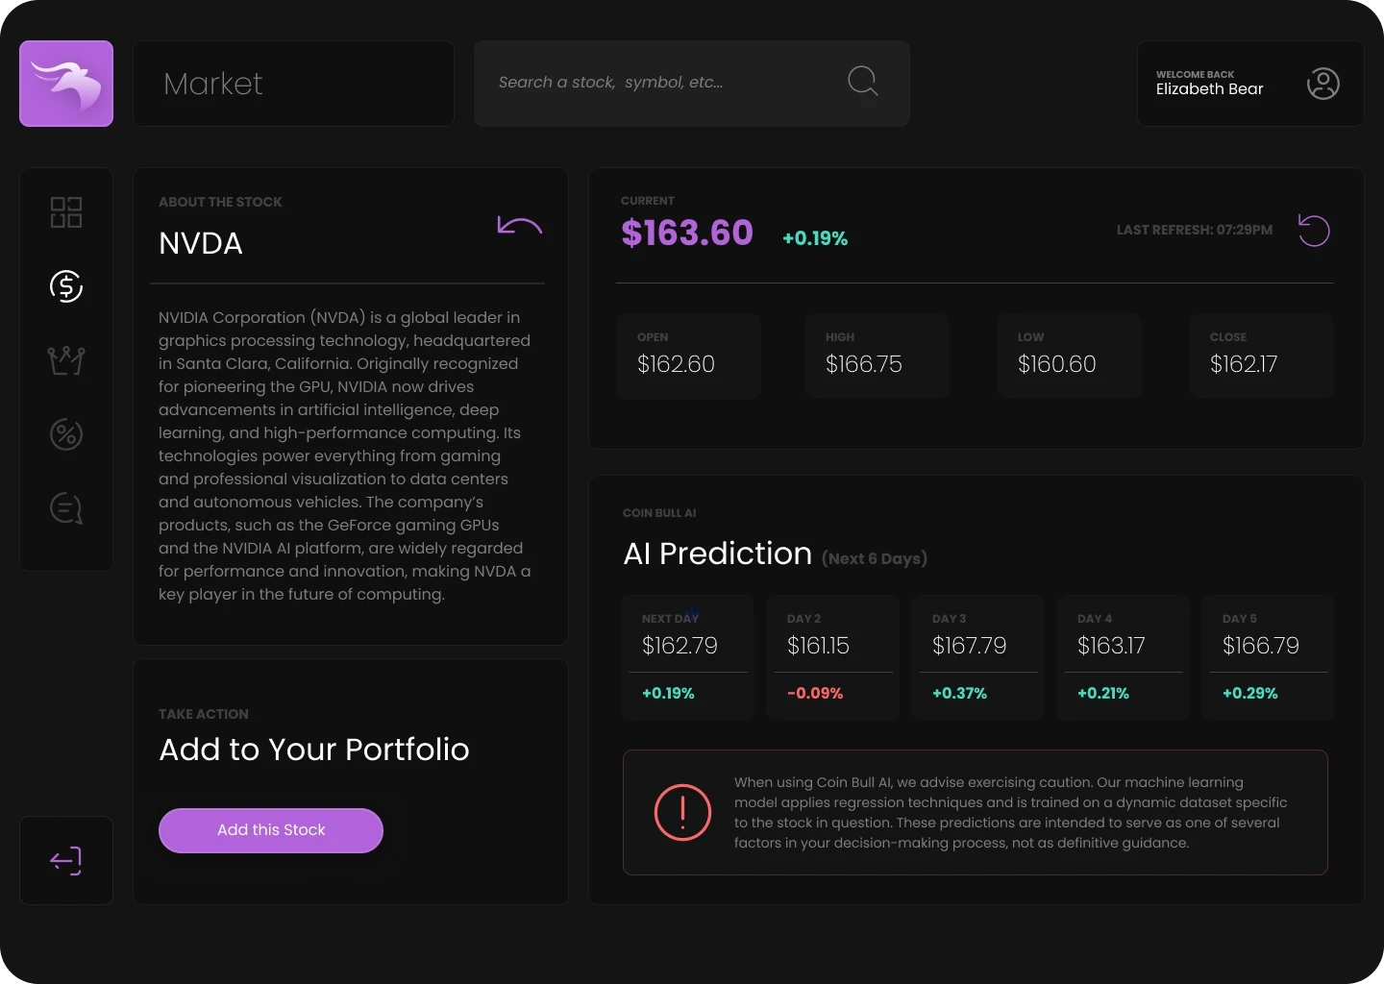Open the user profile avatar icon
The width and height of the screenshot is (1384, 984).
(x=1323, y=84)
